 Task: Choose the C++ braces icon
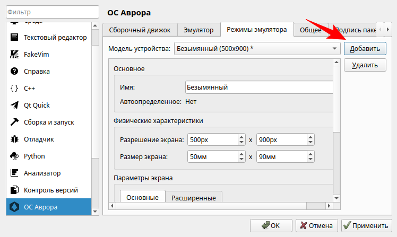click(14, 88)
